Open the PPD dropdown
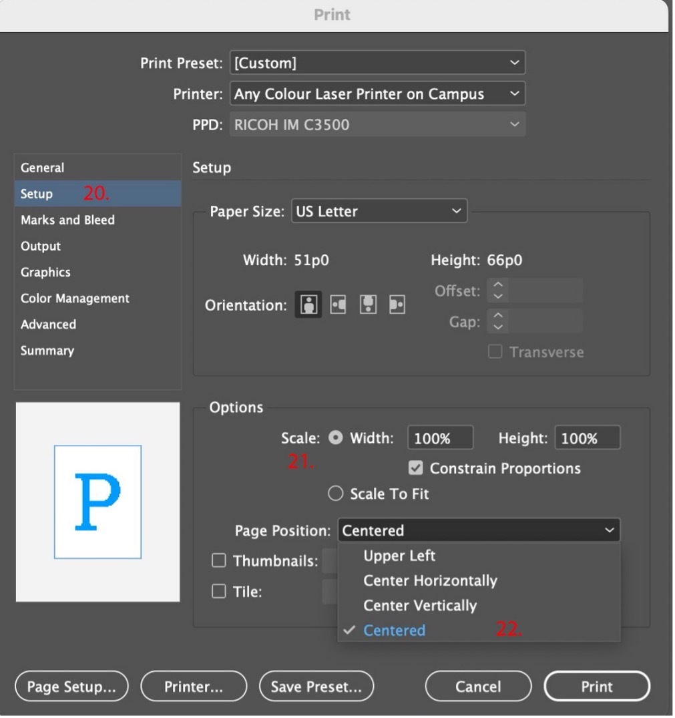The width and height of the screenshot is (675, 718). [377, 124]
